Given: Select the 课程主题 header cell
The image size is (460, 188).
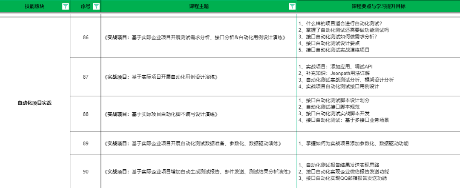Looking at the screenshot, I should 199,6.
